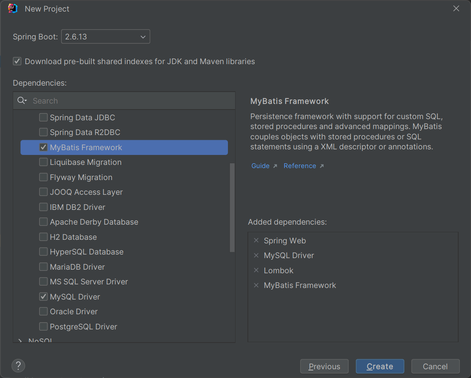Click the dependencies list scrollbar
This screenshot has width=471, height=378.
pos(232,208)
